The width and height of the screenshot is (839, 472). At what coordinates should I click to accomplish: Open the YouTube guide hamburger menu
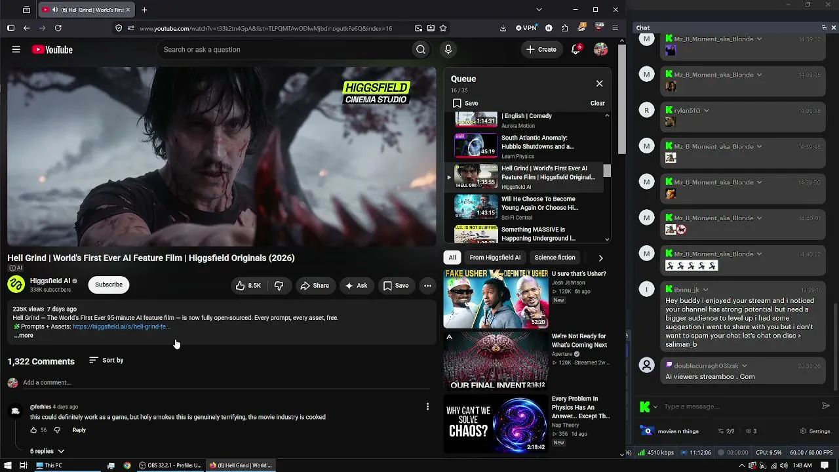pyautogui.click(x=16, y=49)
